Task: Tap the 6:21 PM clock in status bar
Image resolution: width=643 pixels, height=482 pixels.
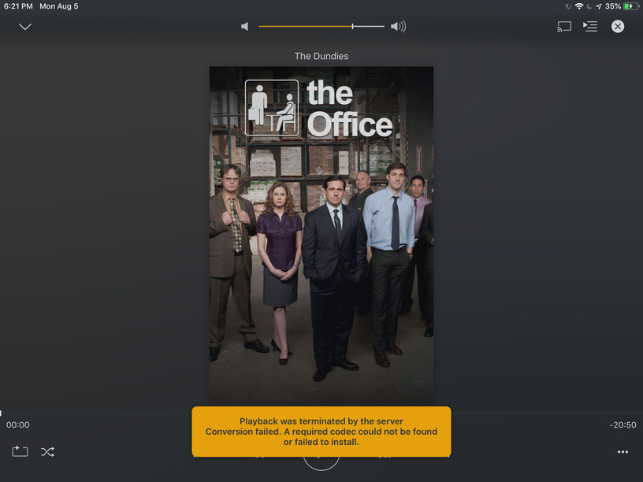Action: coord(18,6)
